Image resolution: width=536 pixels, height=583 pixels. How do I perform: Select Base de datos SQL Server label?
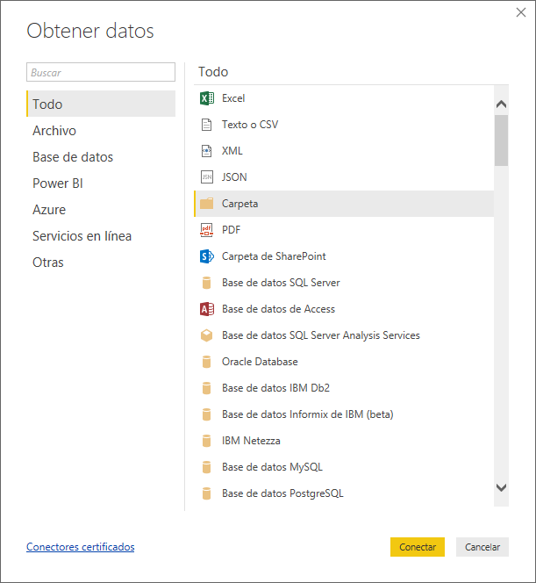pyautogui.click(x=281, y=283)
